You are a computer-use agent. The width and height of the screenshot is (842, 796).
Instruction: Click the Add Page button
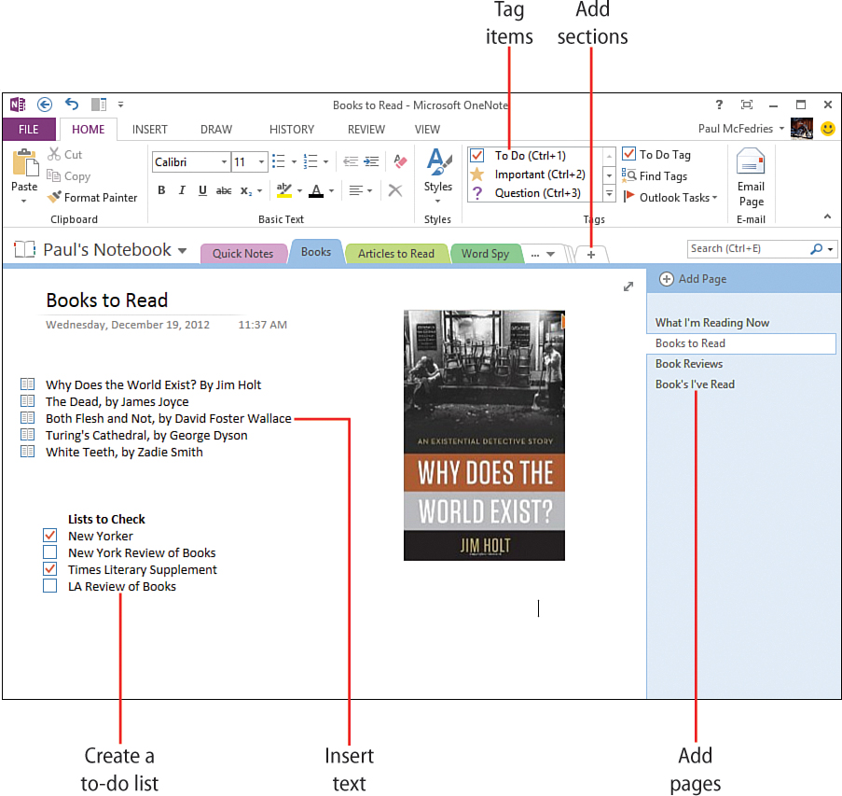(x=693, y=279)
